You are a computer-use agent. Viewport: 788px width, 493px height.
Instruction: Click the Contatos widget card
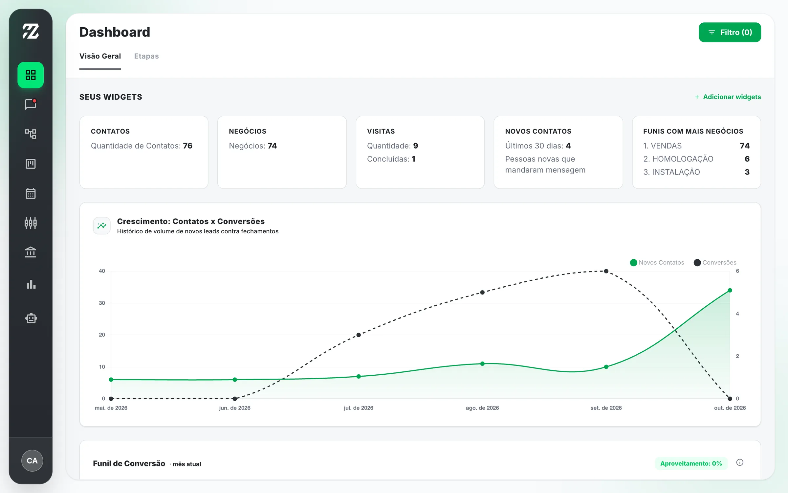144,152
